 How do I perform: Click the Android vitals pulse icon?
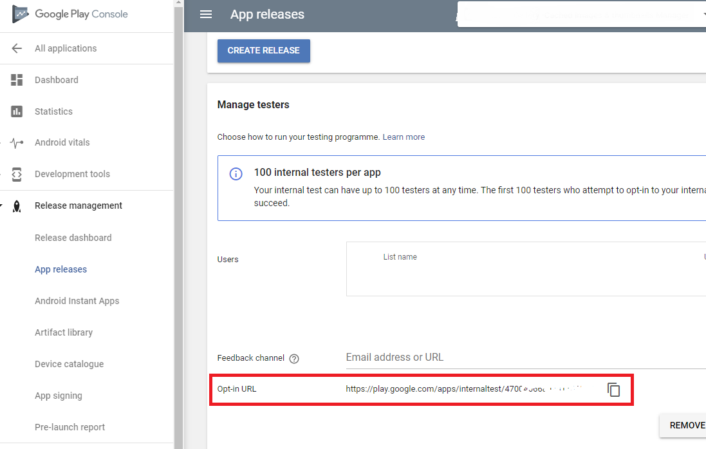click(17, 142)
